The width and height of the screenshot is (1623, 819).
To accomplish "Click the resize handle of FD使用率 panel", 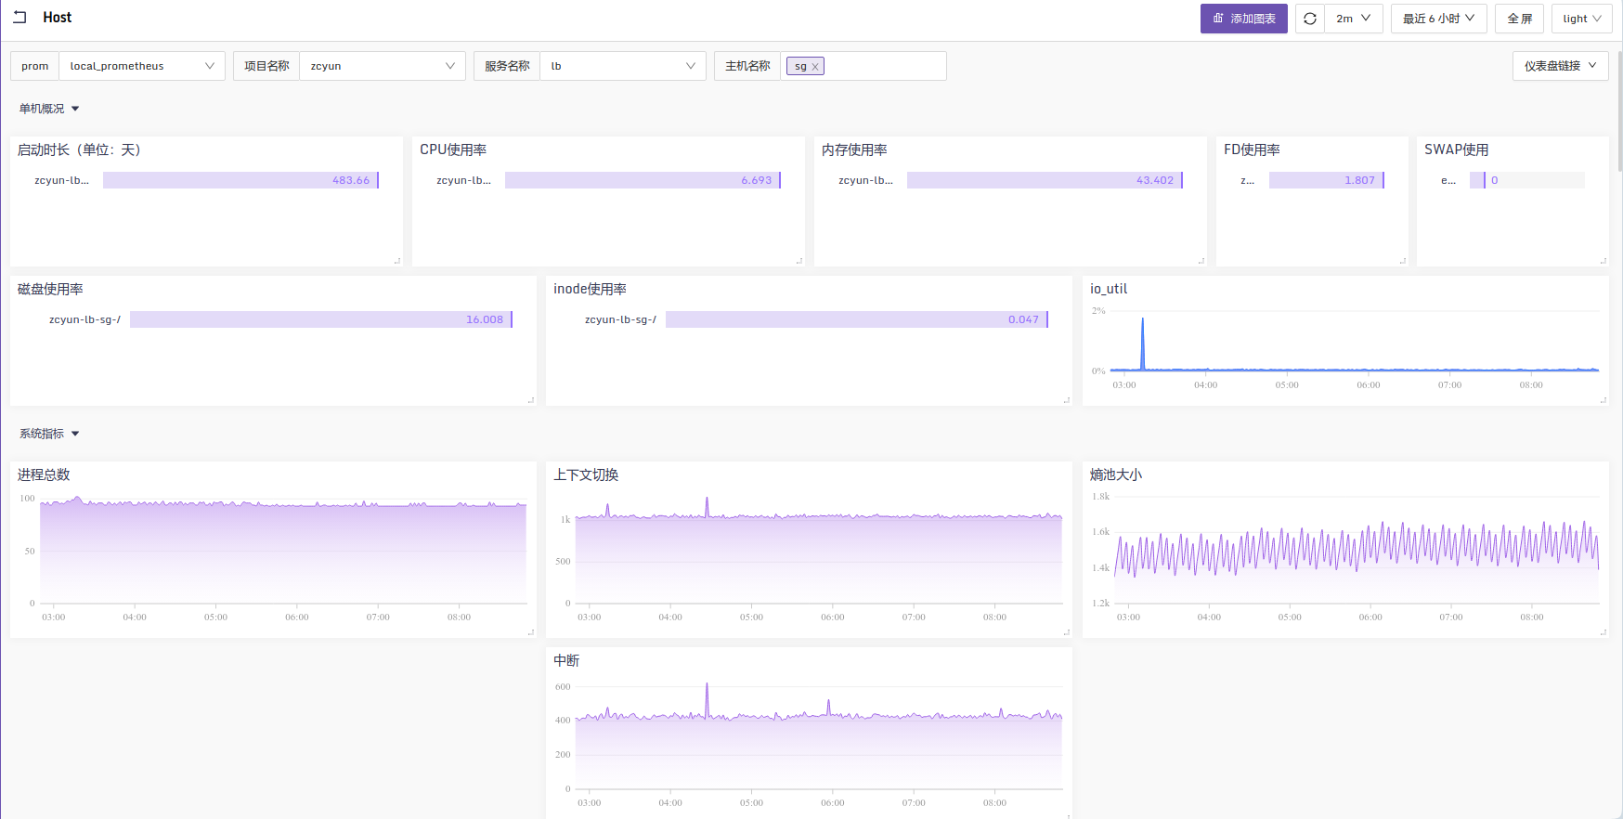I will tap(1403, 261).
